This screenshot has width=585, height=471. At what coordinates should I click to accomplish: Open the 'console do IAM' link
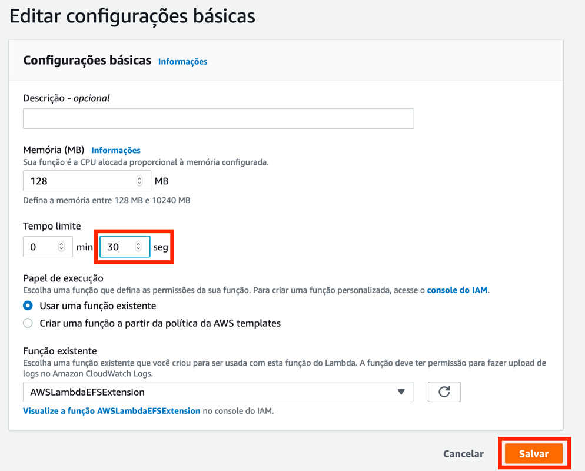(x=457, y=290)
